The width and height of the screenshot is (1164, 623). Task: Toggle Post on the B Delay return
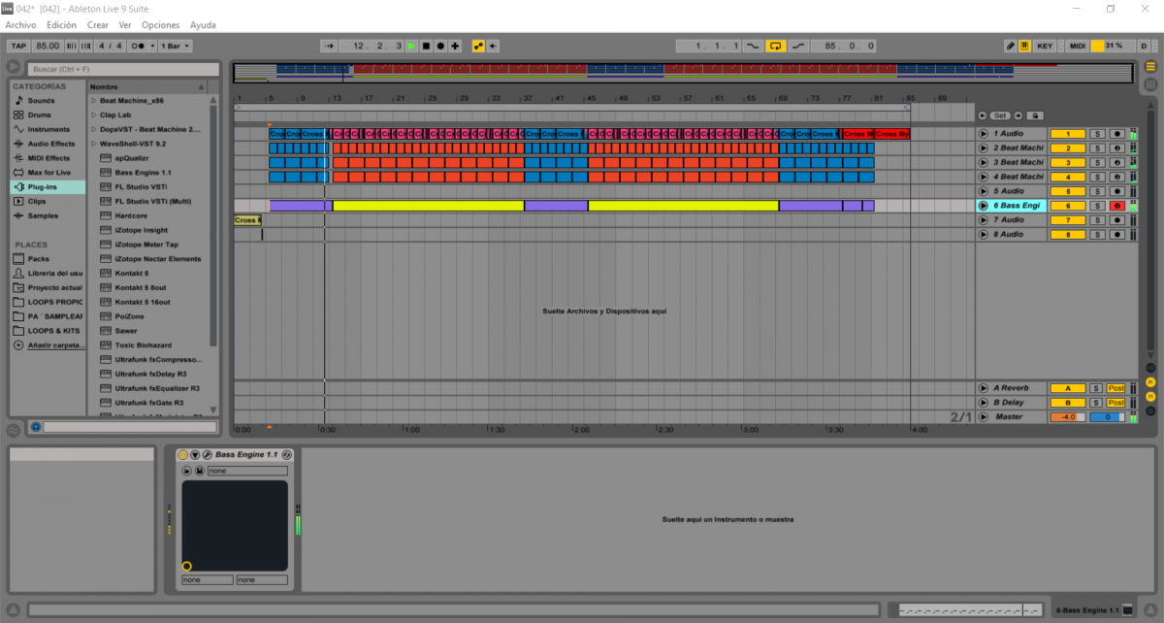1116,403
